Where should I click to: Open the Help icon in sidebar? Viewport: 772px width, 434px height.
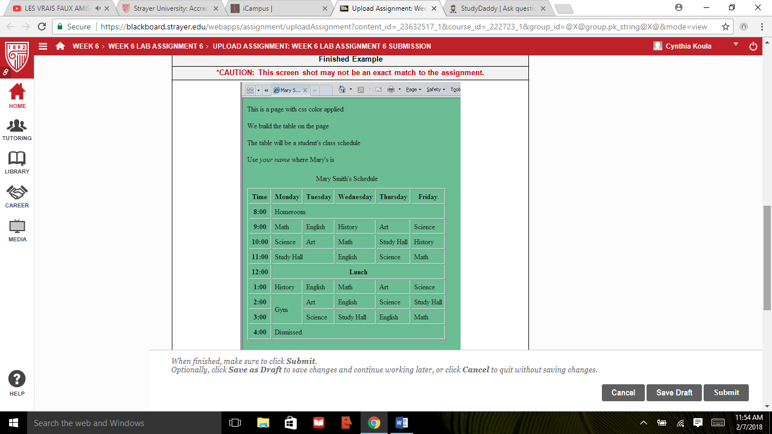(x=17, y=383)
